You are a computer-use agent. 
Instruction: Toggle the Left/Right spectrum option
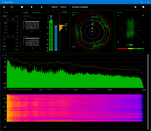(50, 89)
